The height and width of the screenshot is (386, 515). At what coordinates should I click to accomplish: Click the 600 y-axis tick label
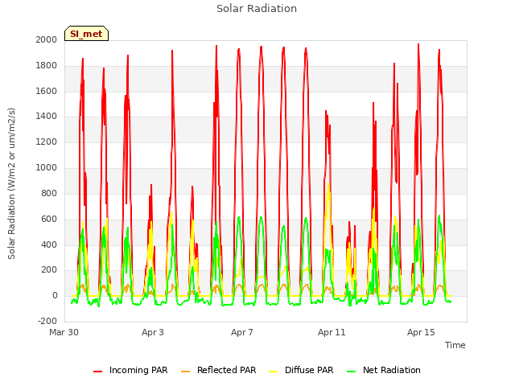click(x=49, y=220)
